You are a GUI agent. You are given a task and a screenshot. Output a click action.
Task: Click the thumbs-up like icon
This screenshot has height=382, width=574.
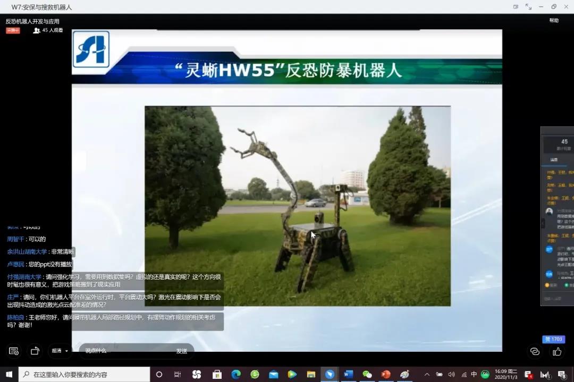557,351
